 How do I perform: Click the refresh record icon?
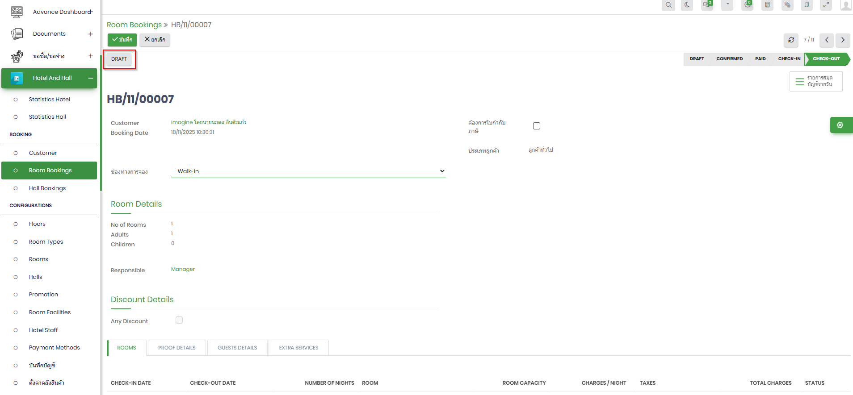tap(791, 40)
